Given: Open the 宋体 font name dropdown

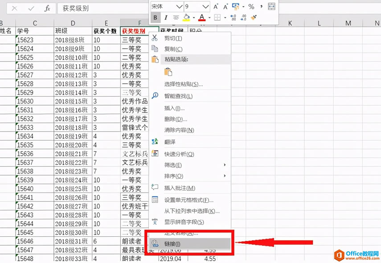Looking at the screenshot, I should coord(179,7).
